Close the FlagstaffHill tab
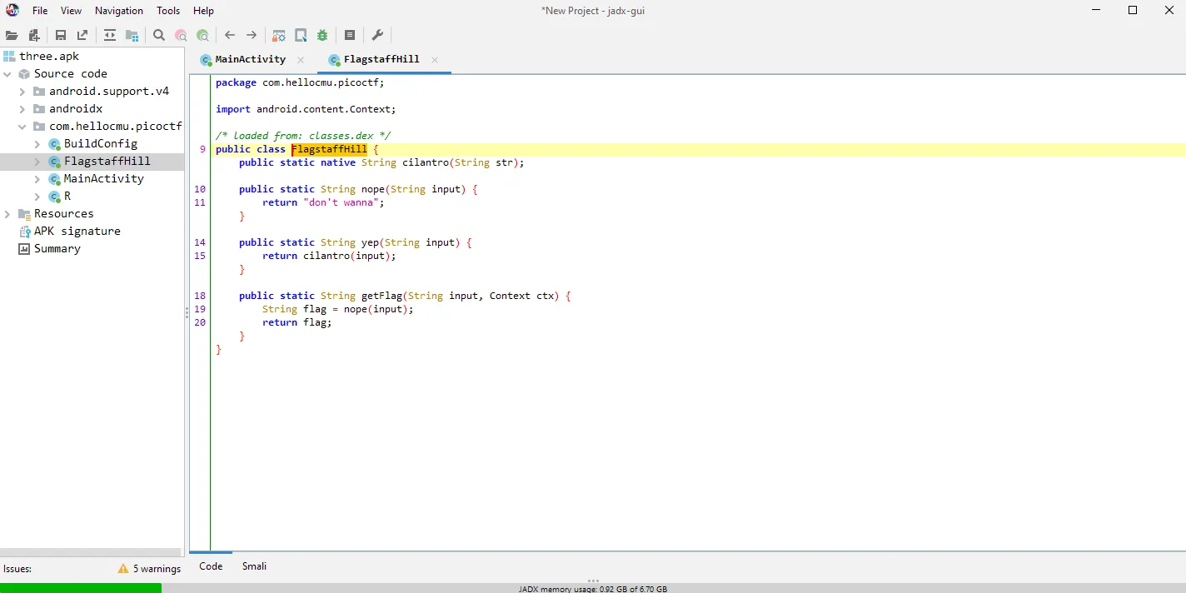 coord(435,60)
